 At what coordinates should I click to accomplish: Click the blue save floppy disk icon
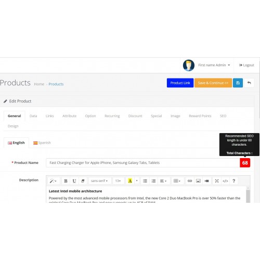(238, 83)
